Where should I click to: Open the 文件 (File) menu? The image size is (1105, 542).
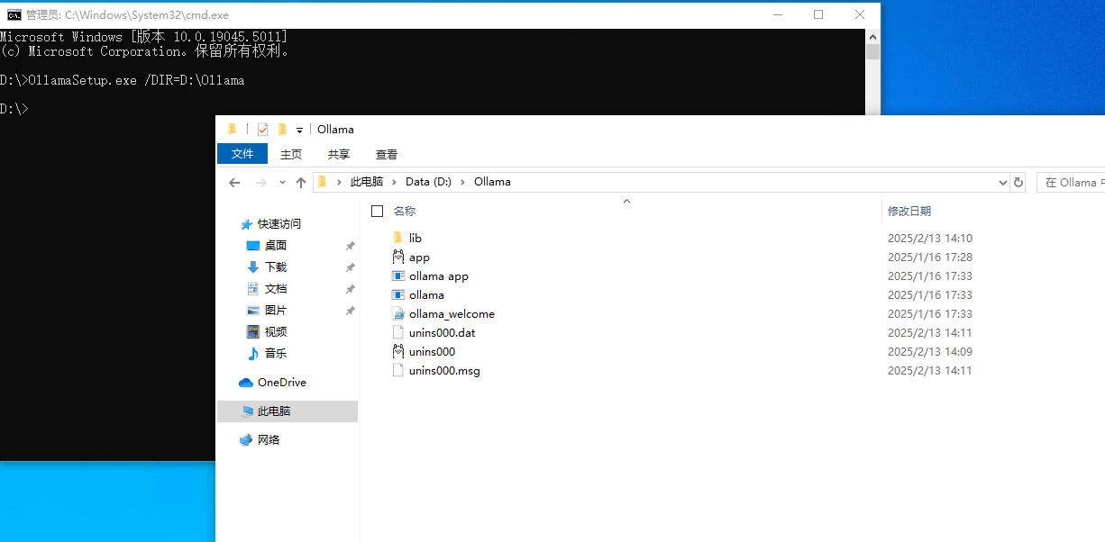(x=242, y=154)
